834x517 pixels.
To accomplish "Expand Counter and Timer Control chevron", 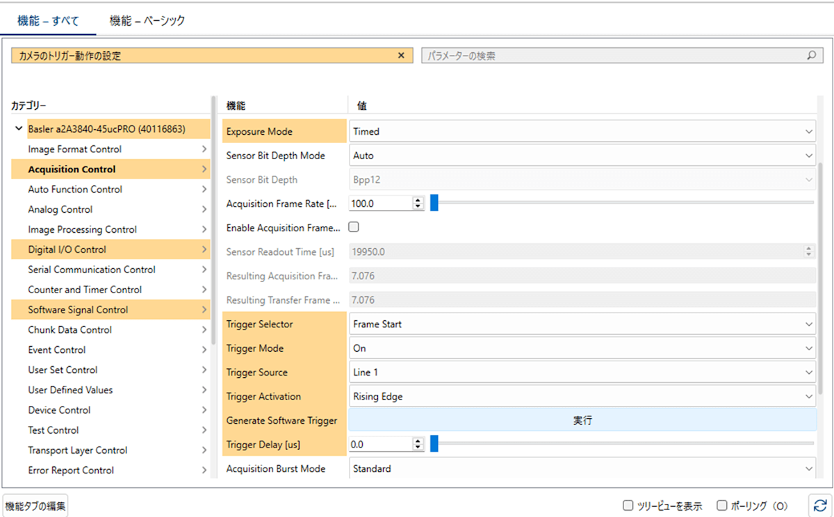I will [x=204, y=290].
